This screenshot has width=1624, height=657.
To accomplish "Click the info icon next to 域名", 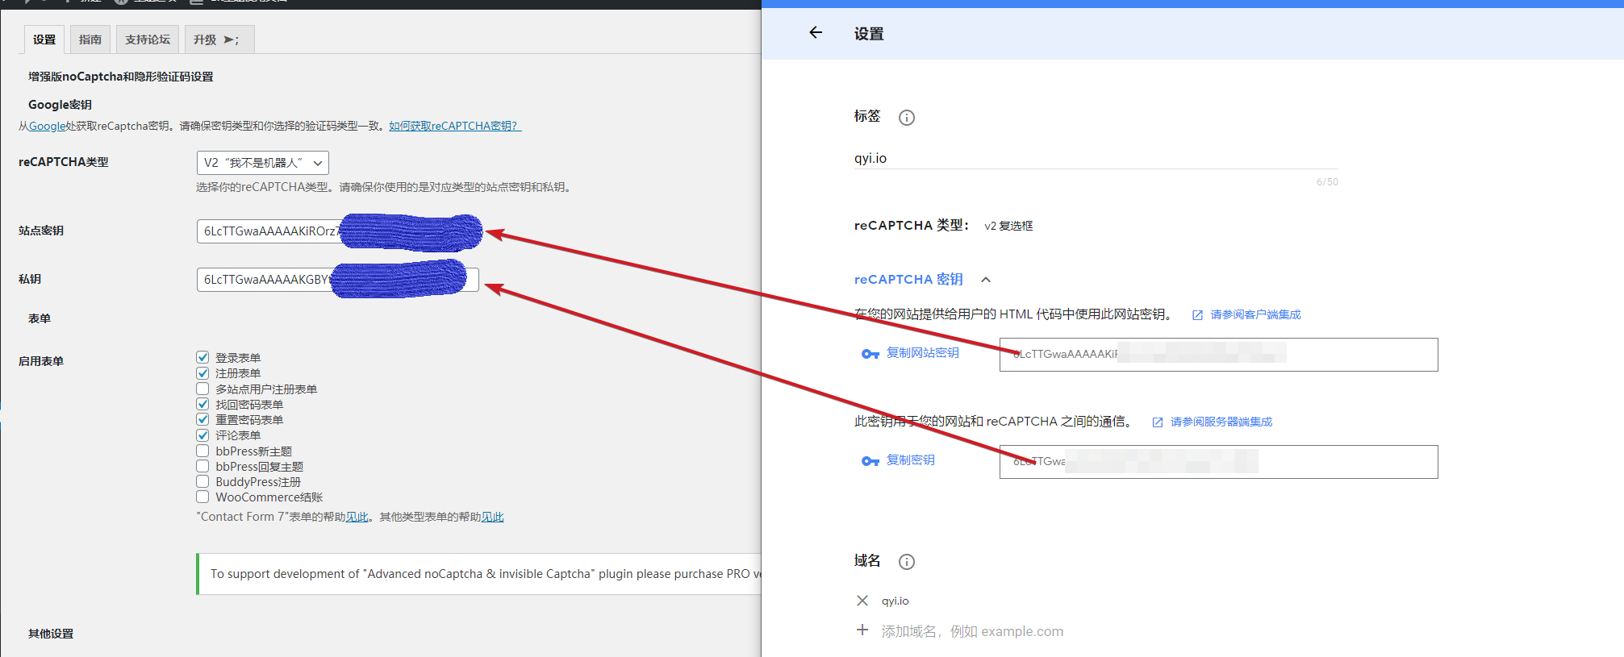I will click(907, 562).
